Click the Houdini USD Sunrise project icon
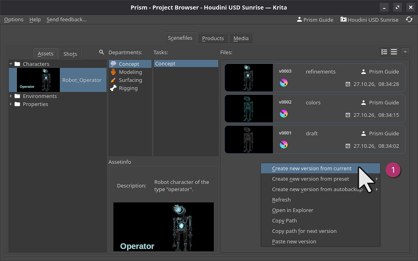Image resolution: width=418 pixels, height=261 pixels. point(343,19)
